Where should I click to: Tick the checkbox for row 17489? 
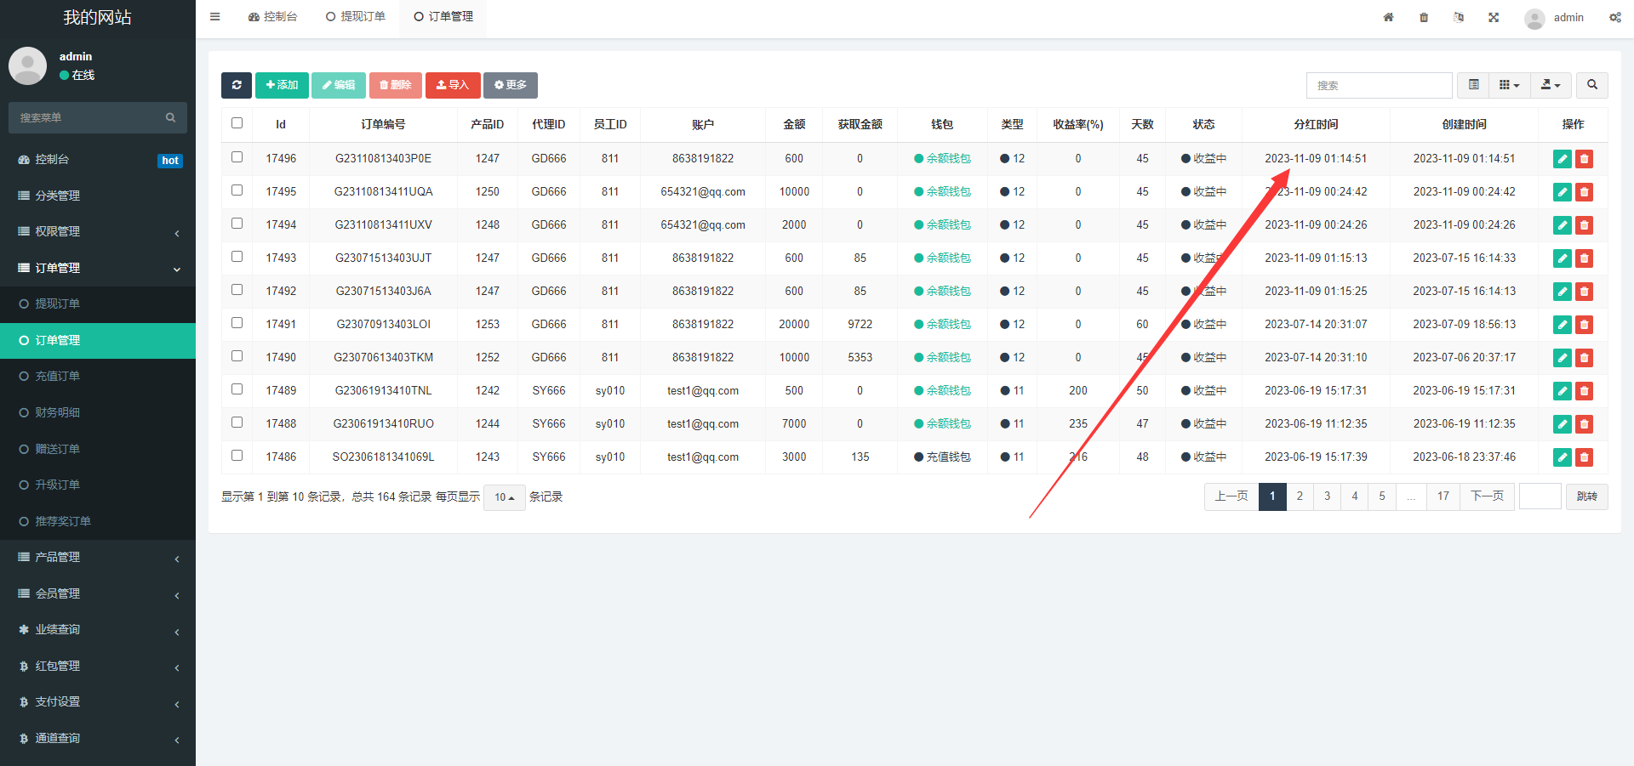coord(237,389)
